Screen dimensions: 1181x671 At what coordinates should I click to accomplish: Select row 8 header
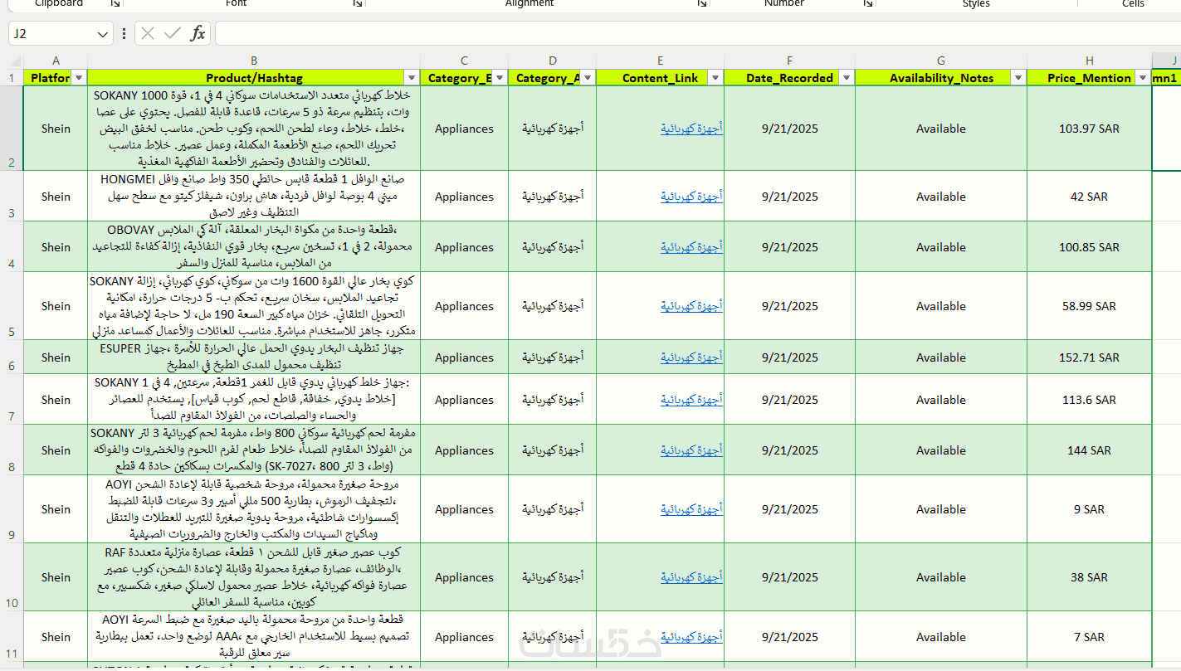(x=12, y=450)
